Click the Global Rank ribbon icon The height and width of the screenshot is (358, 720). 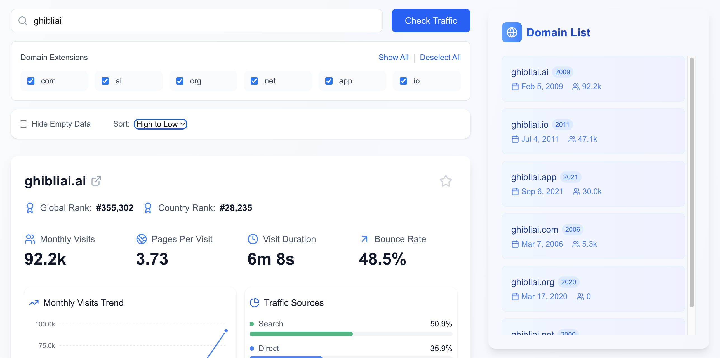pos(30,208)
